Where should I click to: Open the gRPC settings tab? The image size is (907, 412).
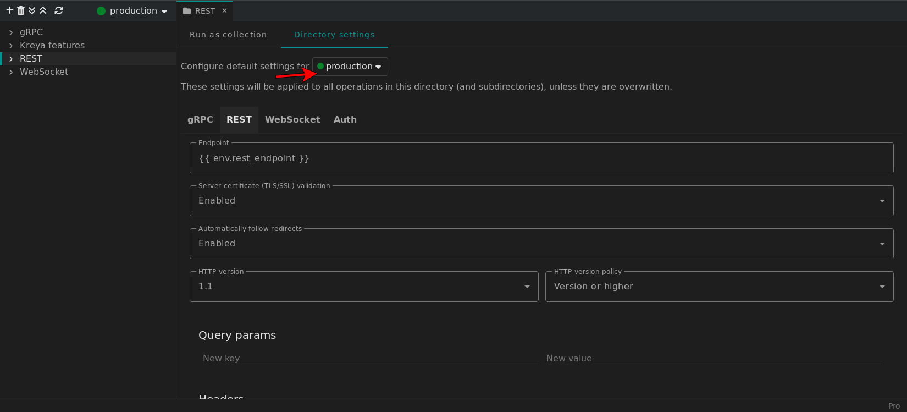[200, 120]
